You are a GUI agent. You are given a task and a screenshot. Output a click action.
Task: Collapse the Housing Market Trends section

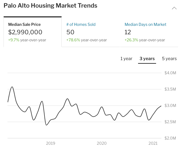174,8
